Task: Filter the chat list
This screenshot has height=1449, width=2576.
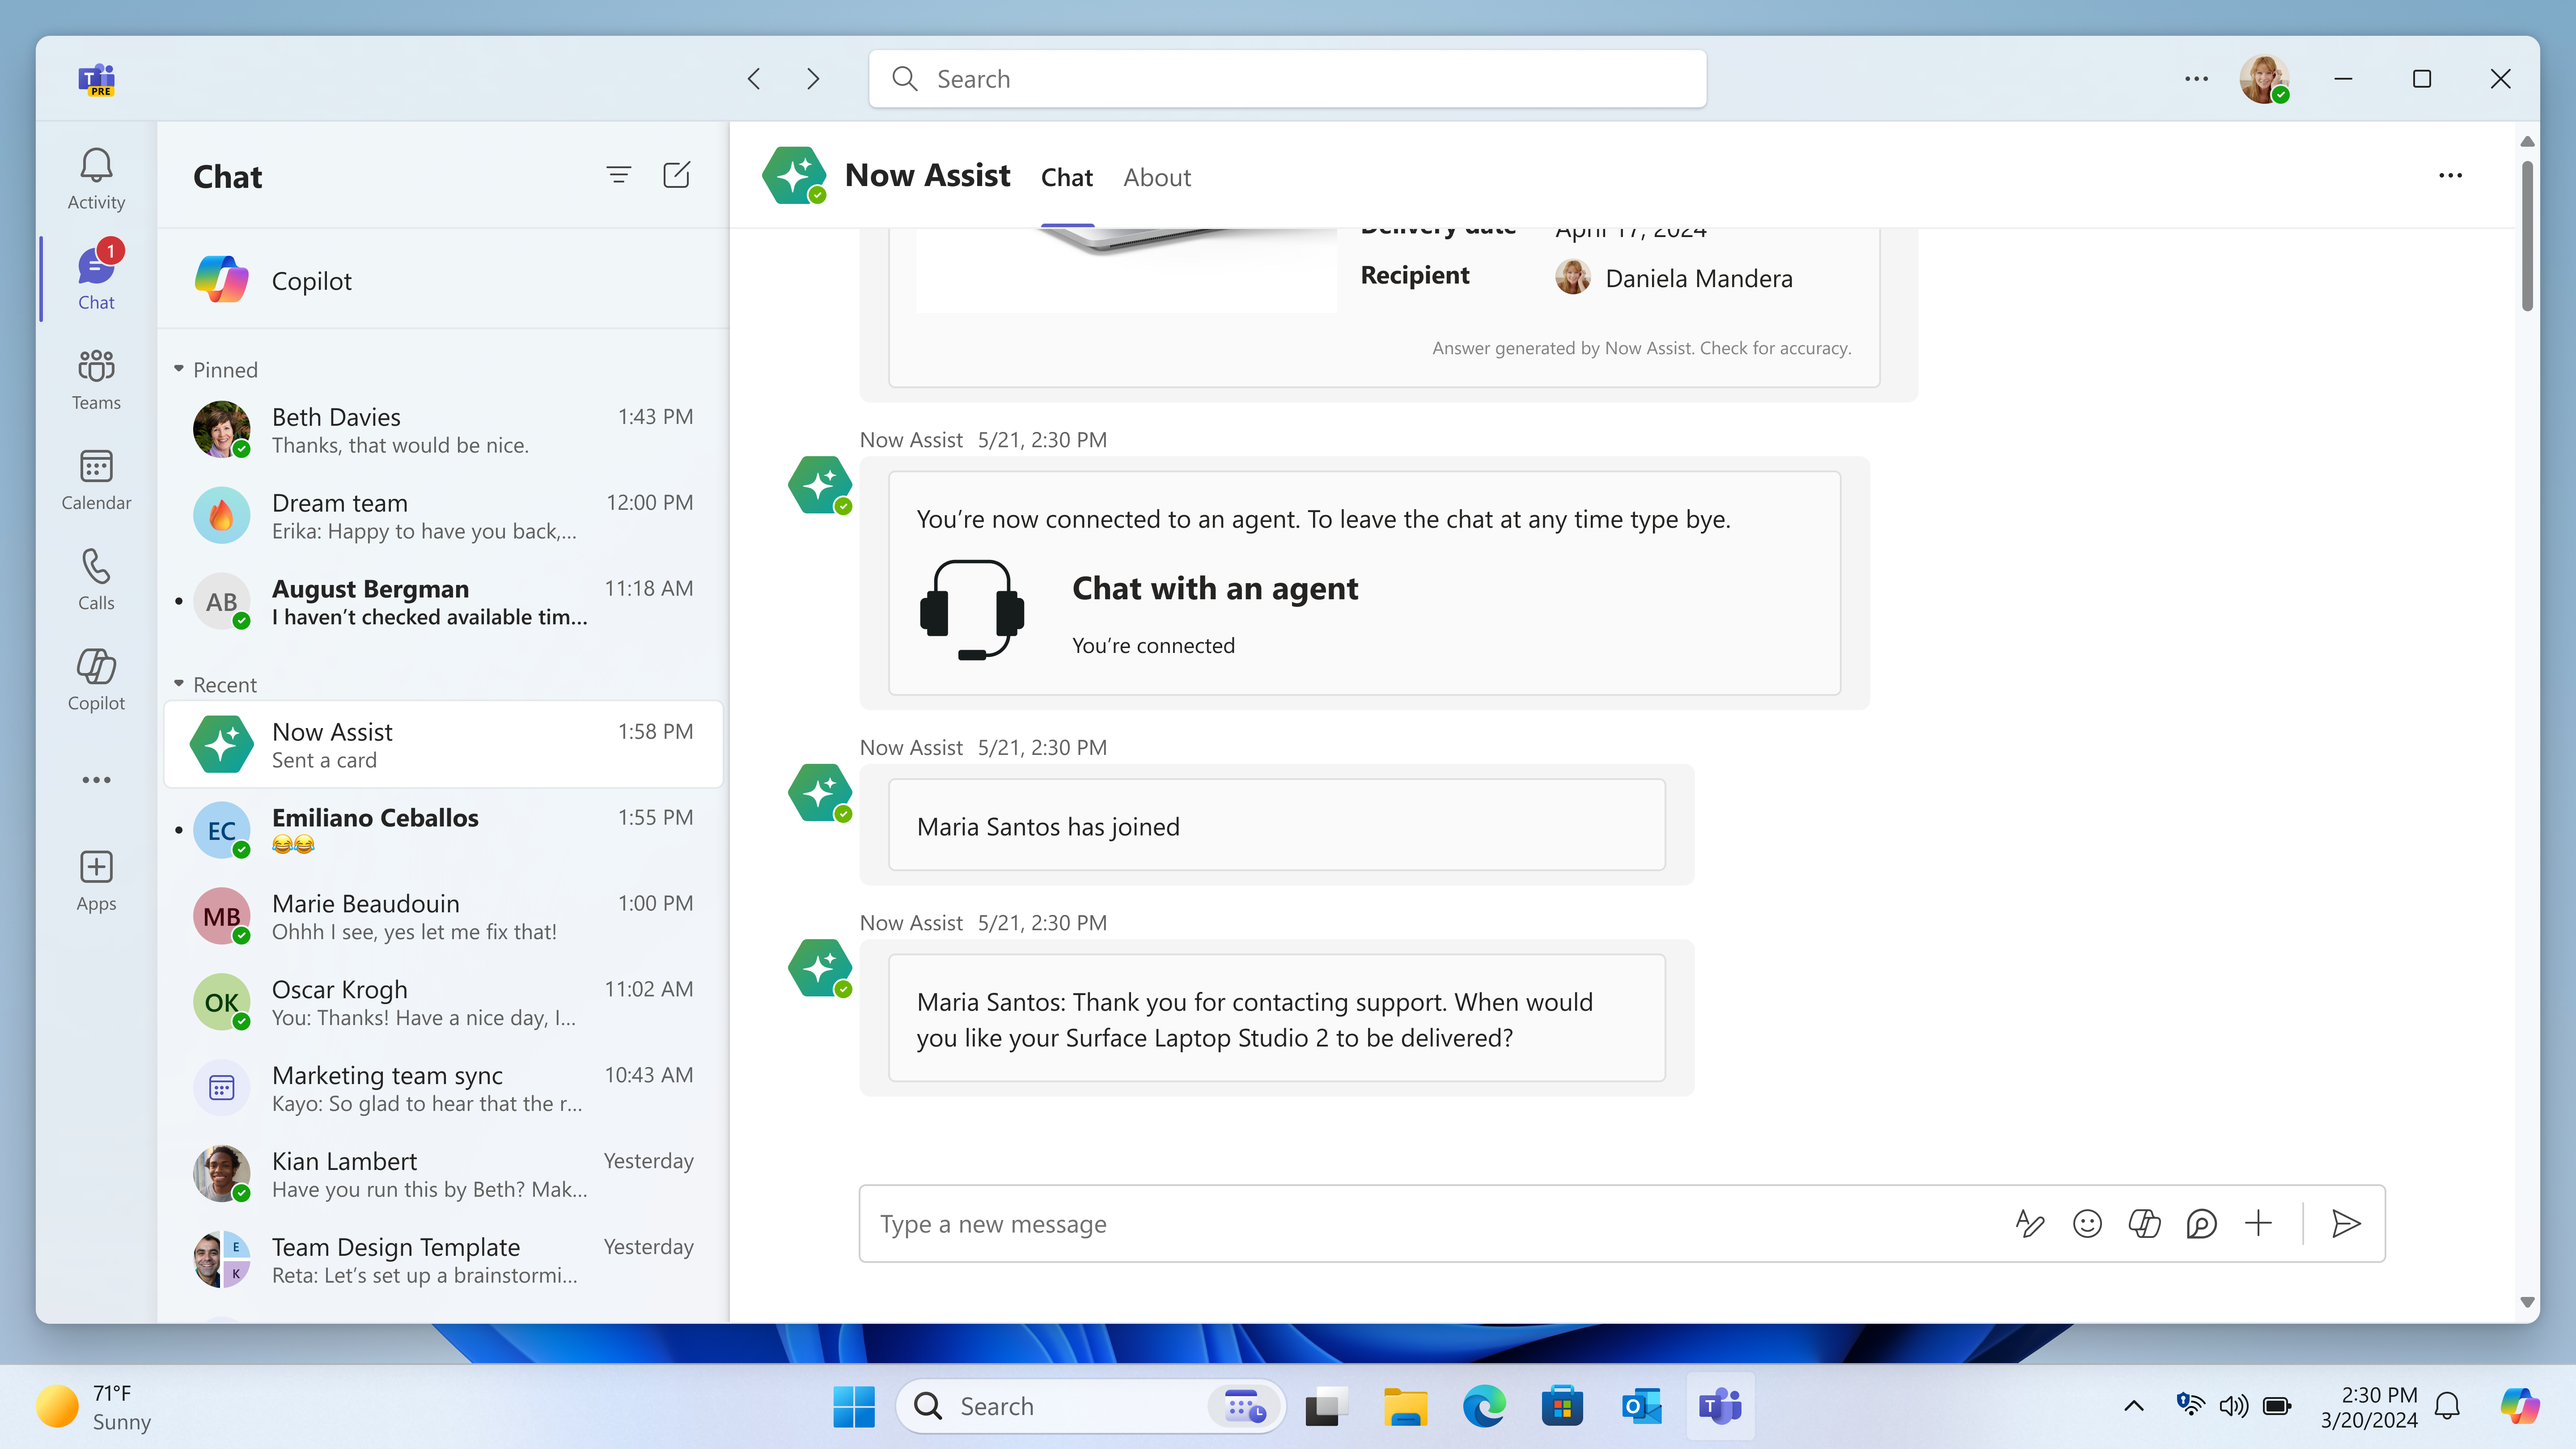Action: pyautogui.click(x=618, y=174)
